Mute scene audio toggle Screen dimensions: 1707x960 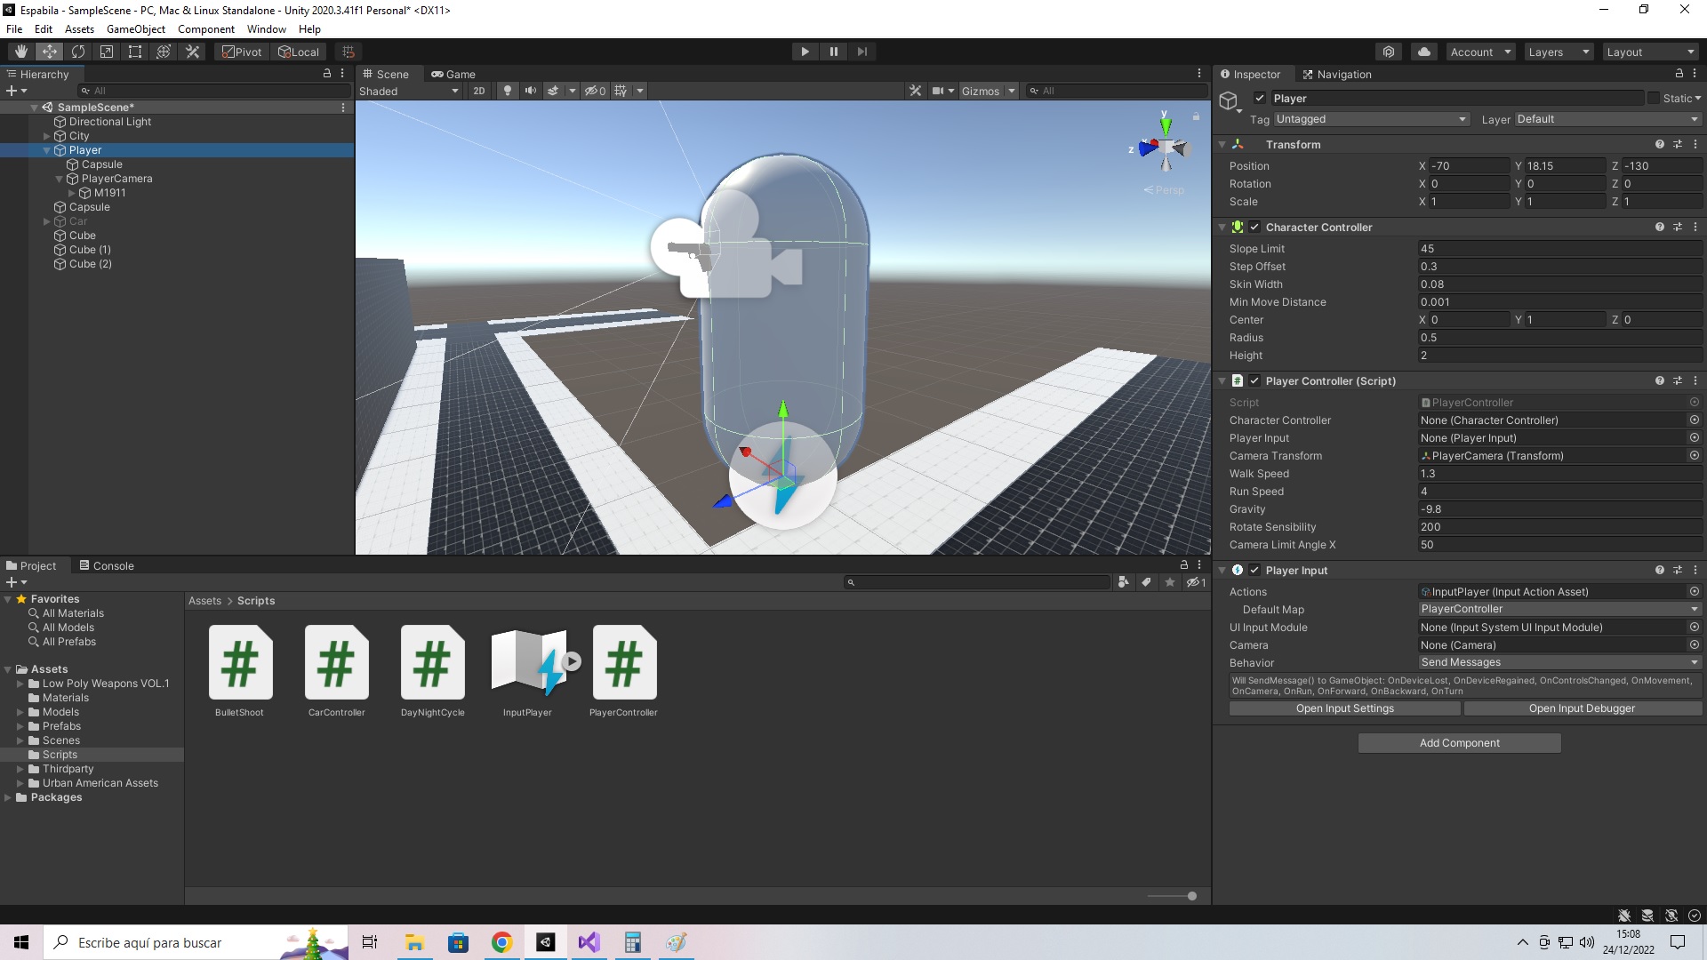(531, 91)
